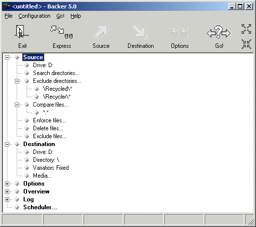
Task: Select 'Compare files...' tree item
Action: coord(51,105)
